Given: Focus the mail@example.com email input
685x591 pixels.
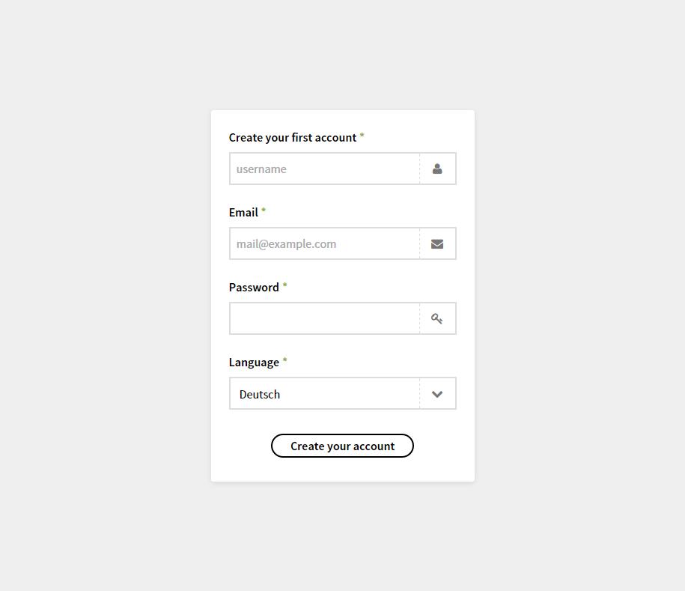Looking at the screenshot, I should point(324,244).
